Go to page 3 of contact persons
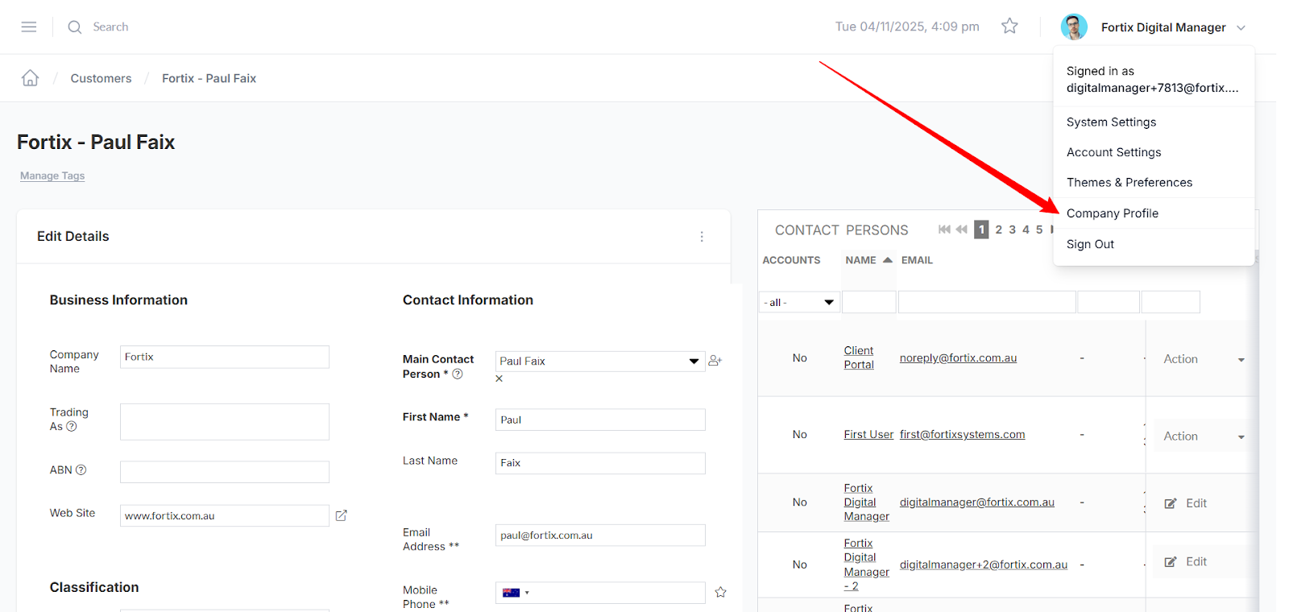 (1013, 229)
